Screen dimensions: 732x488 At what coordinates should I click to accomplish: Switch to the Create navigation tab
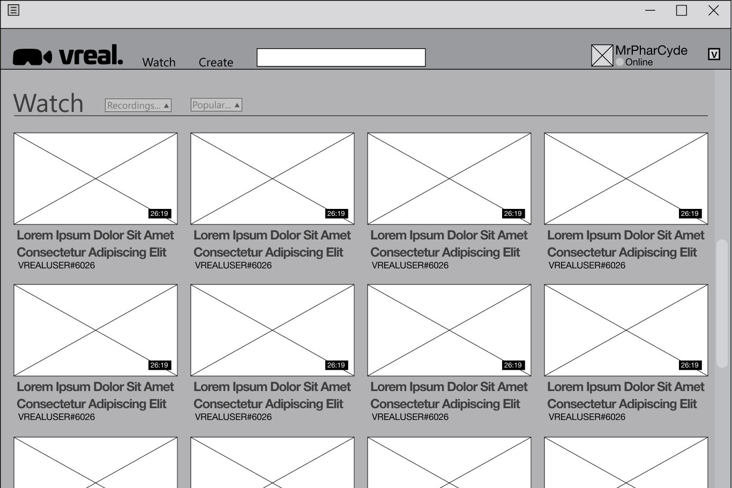[x=216, y=62]
